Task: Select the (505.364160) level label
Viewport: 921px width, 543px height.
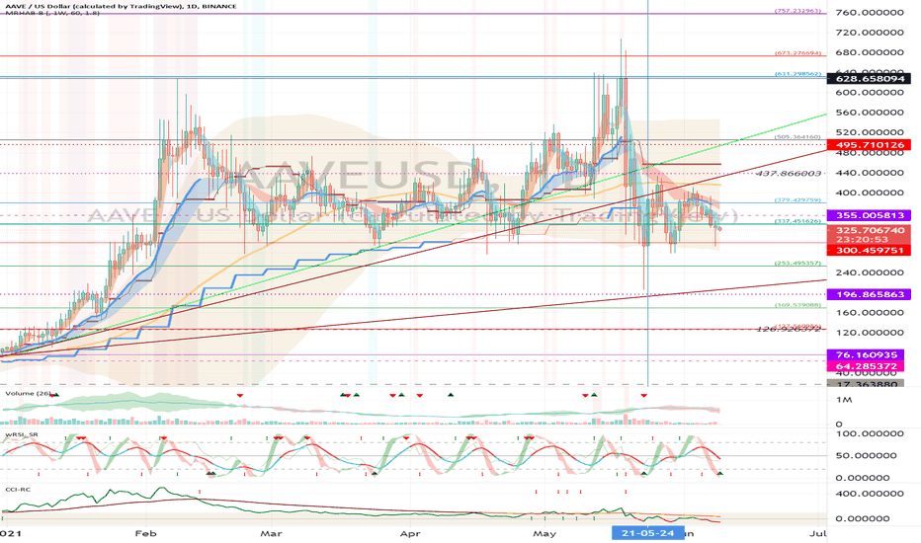Action: (797, 137)
